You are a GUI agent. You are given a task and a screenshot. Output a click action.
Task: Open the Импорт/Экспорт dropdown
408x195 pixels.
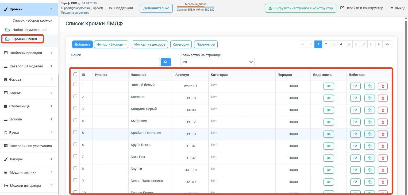[x=111, y=44]
